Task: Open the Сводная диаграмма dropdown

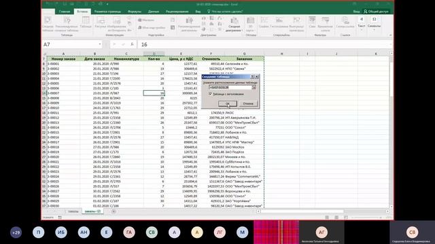Action: (234, 24)
